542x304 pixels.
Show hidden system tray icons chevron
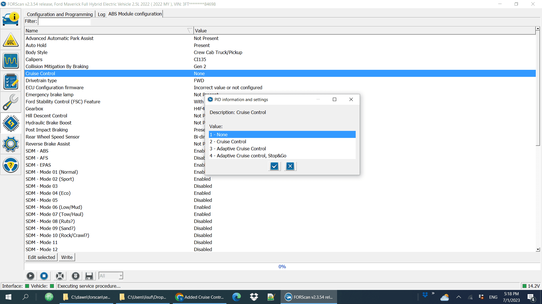pyautogui.click(x=459, y=297)
